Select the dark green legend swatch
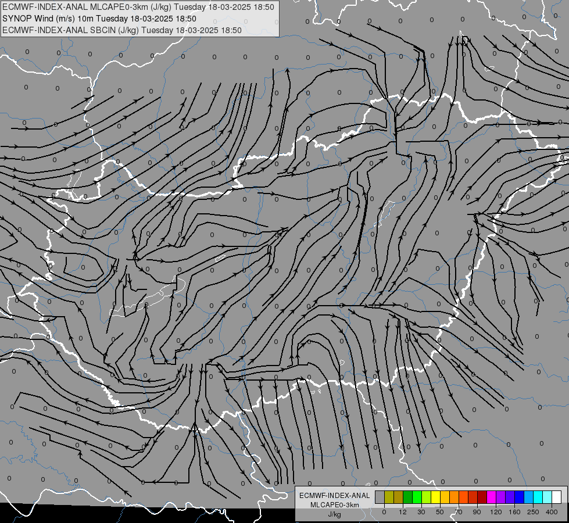 point(408,497)
